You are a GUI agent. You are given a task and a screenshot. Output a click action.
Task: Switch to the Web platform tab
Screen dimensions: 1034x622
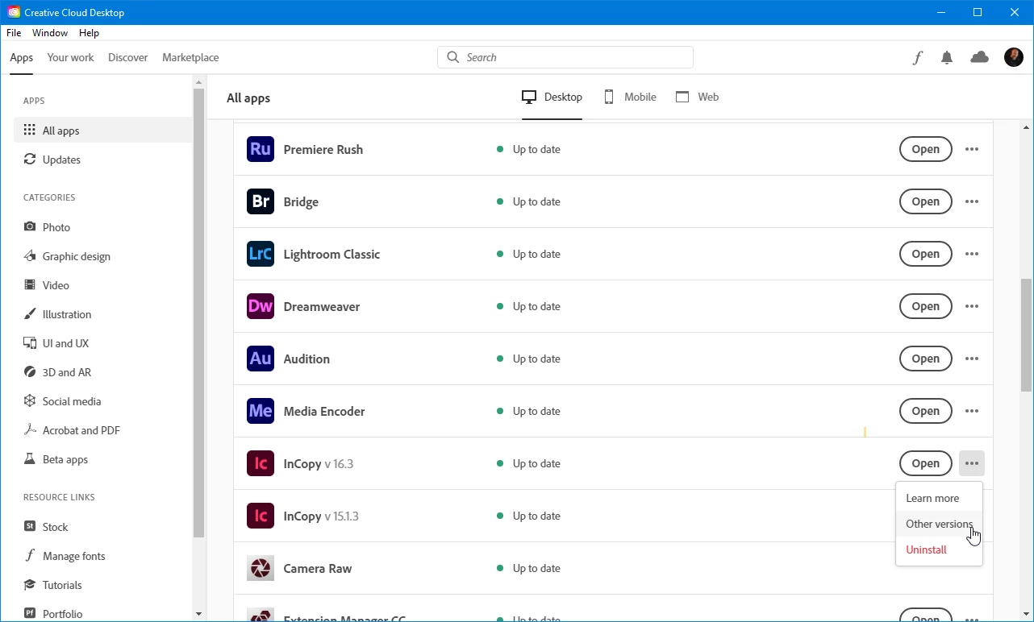tap(698, 97)
